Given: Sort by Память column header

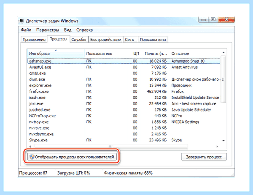Looking at the screenshot, I should [156, 54].
